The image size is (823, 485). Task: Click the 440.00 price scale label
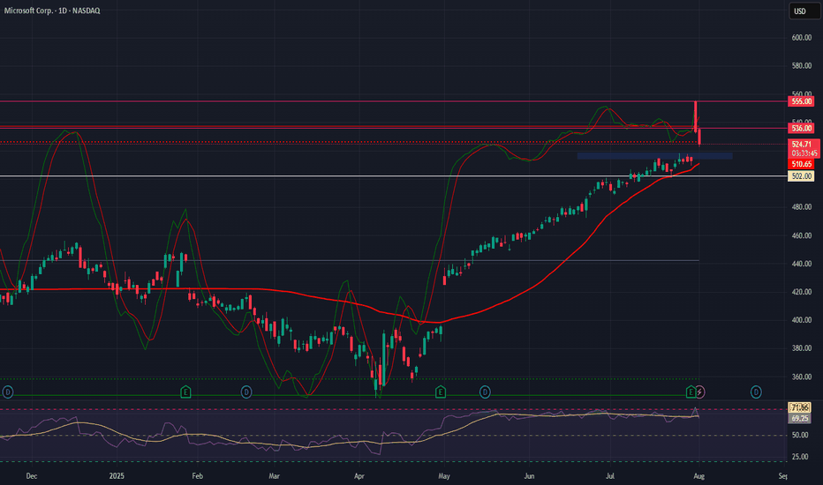tap(802, 264)
